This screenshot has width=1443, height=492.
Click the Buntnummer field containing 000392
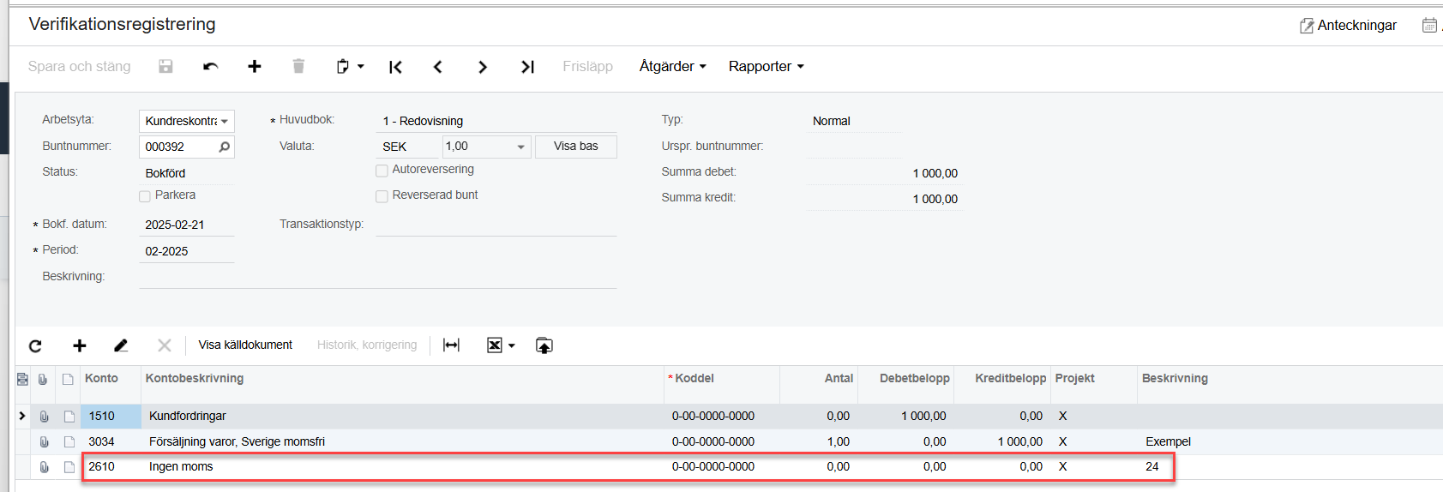(x=177, y=147)
